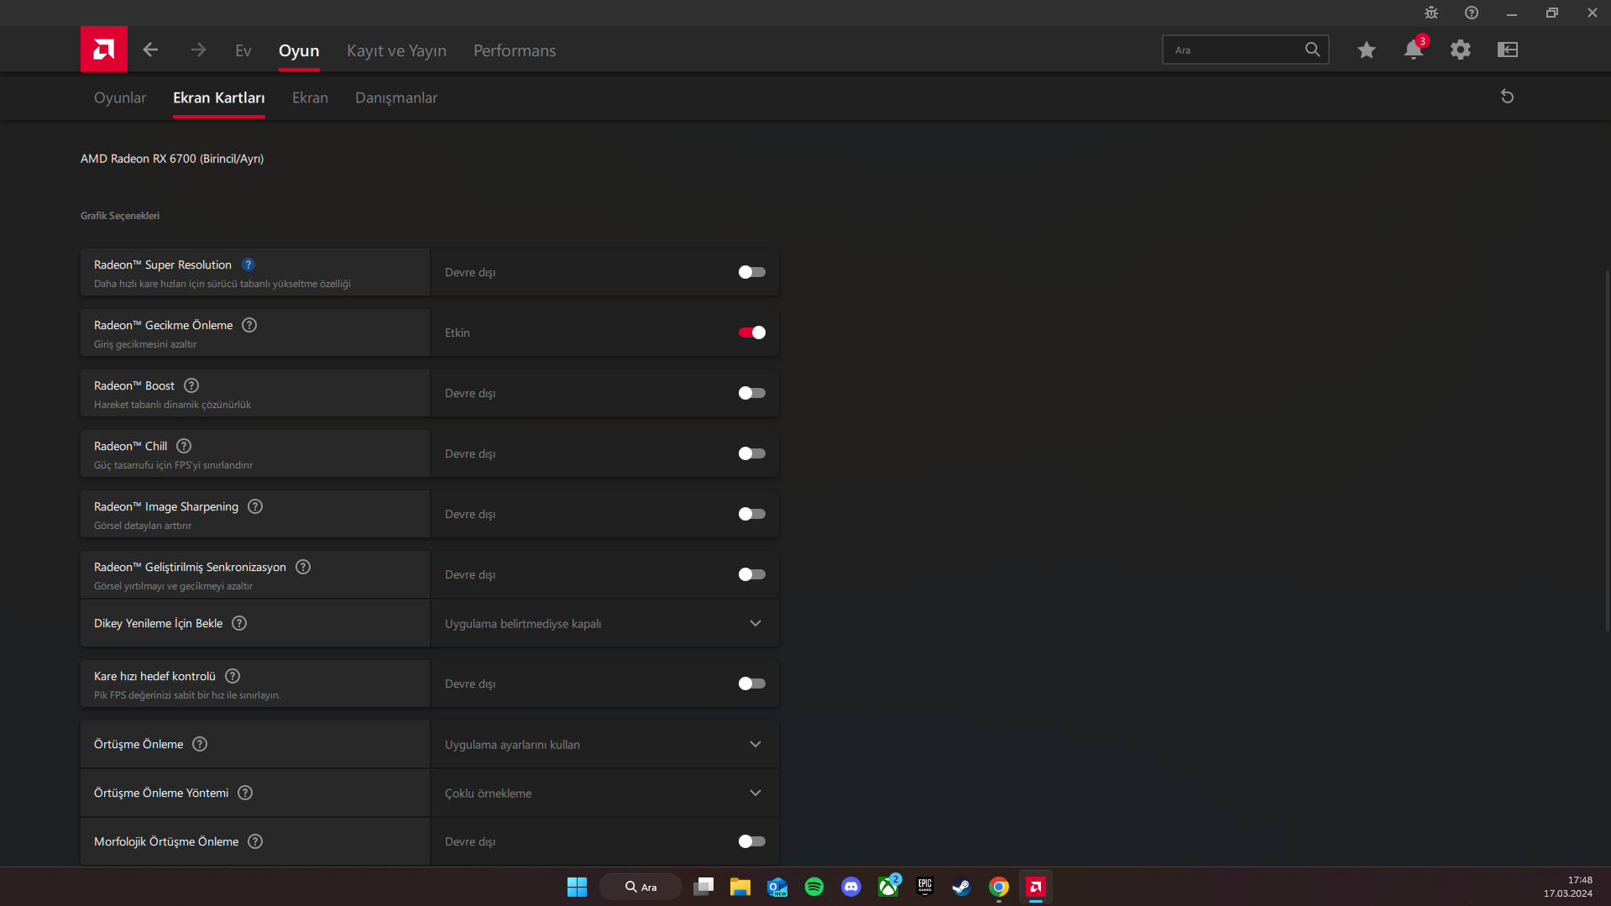The height and width of the screenshot is (906, 1611).
Task: Expand Örtüşme Önleme dropdown
Action: pyautogui.click(x=604, y=744)
